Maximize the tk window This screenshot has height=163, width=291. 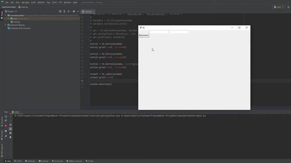(x=239, y=28)
